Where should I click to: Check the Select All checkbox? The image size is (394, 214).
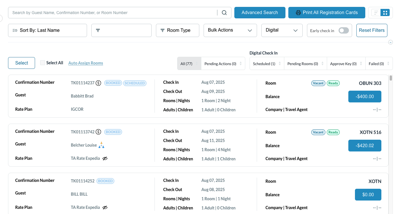pos(43,63)
